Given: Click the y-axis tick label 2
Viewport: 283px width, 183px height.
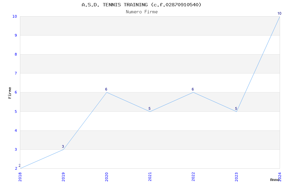Looking at the screenshot, I should (x=16, y=168).
